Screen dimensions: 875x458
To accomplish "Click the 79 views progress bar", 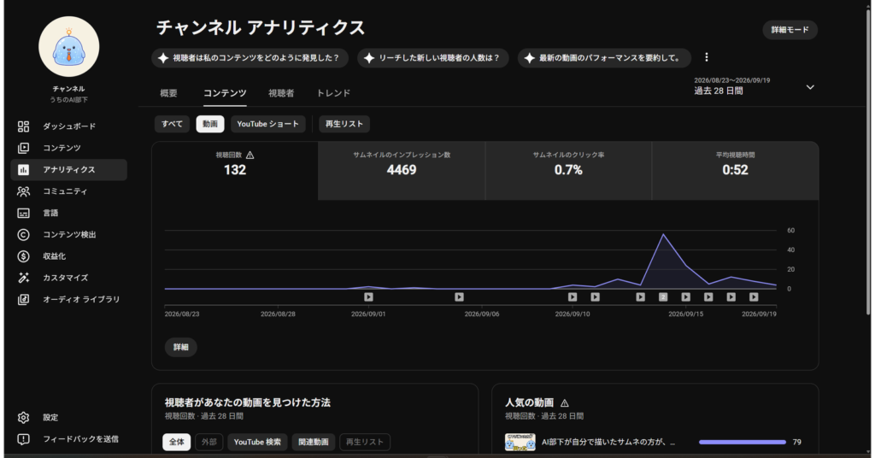I will click(743, 442).
